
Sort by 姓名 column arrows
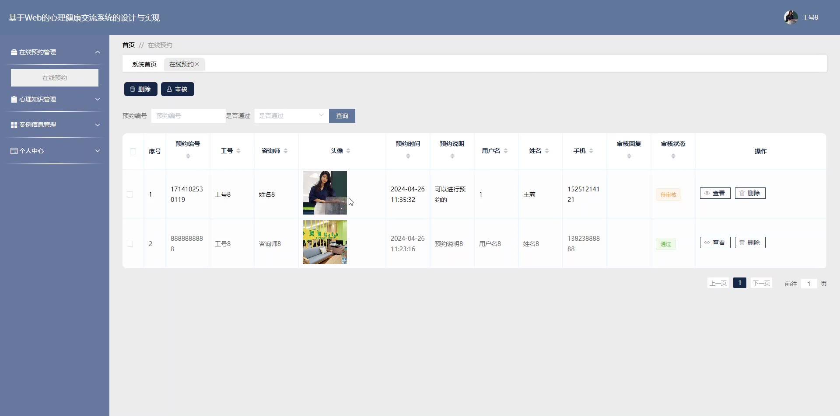[x=547, y=151]
